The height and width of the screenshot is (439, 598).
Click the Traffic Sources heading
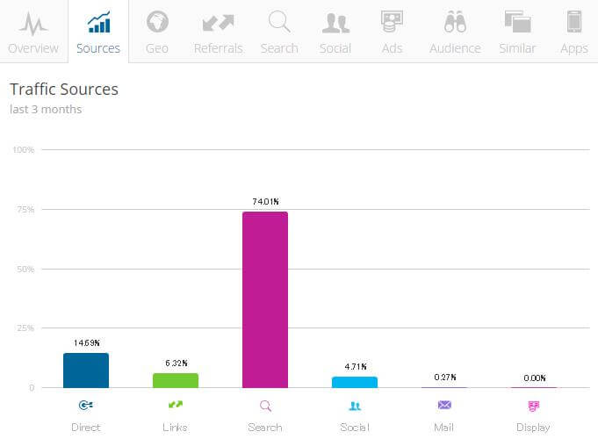(64, 90)
